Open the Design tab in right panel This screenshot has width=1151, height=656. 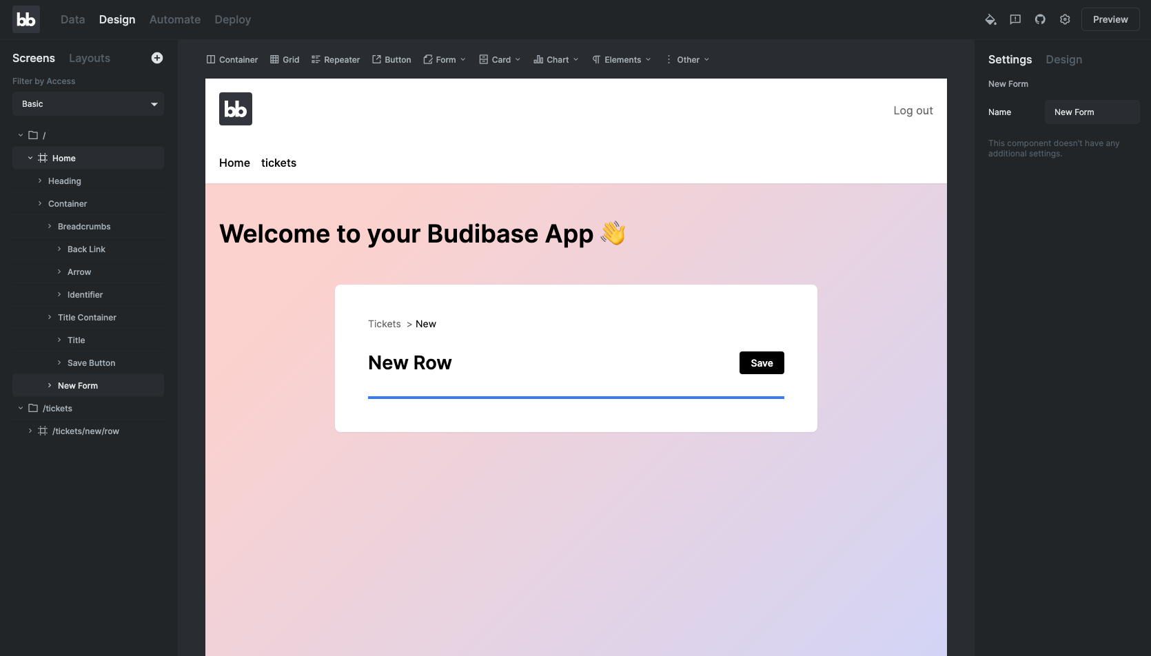click(1063, 59)
